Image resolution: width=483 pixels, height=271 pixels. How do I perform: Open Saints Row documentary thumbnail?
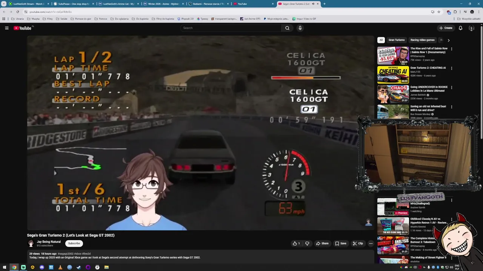(393, 55)
